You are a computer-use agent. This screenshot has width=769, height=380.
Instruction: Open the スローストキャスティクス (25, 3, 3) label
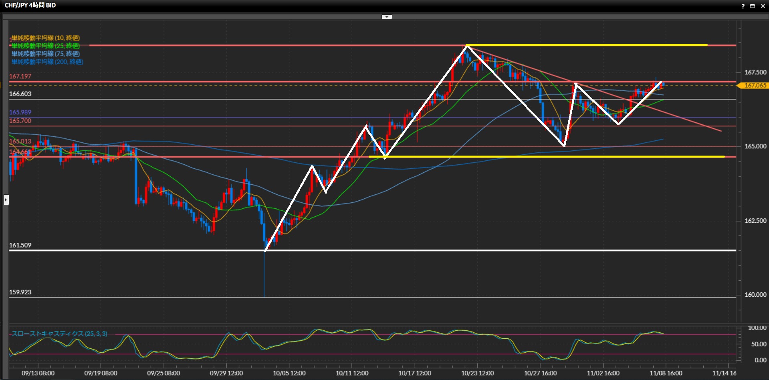[x=59, y=334]
